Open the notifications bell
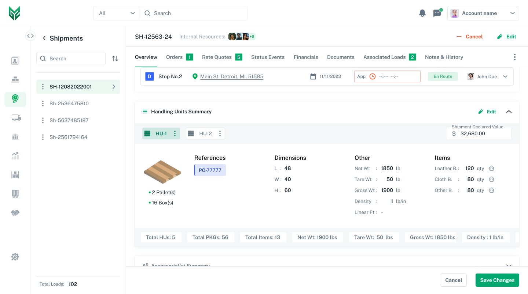Viewport: 528px width, 294px height. pos(422,13)
